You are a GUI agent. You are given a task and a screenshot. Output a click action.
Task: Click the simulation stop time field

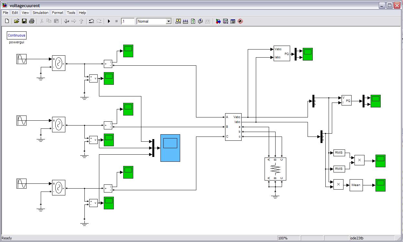tap(128, 21)
